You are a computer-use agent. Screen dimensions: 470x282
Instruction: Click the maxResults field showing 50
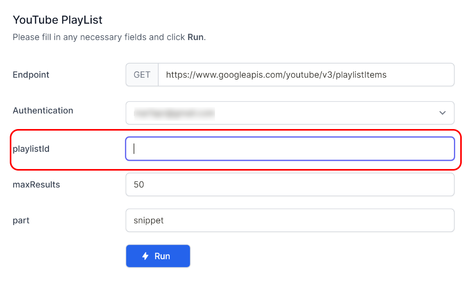[x=290, y=184]
